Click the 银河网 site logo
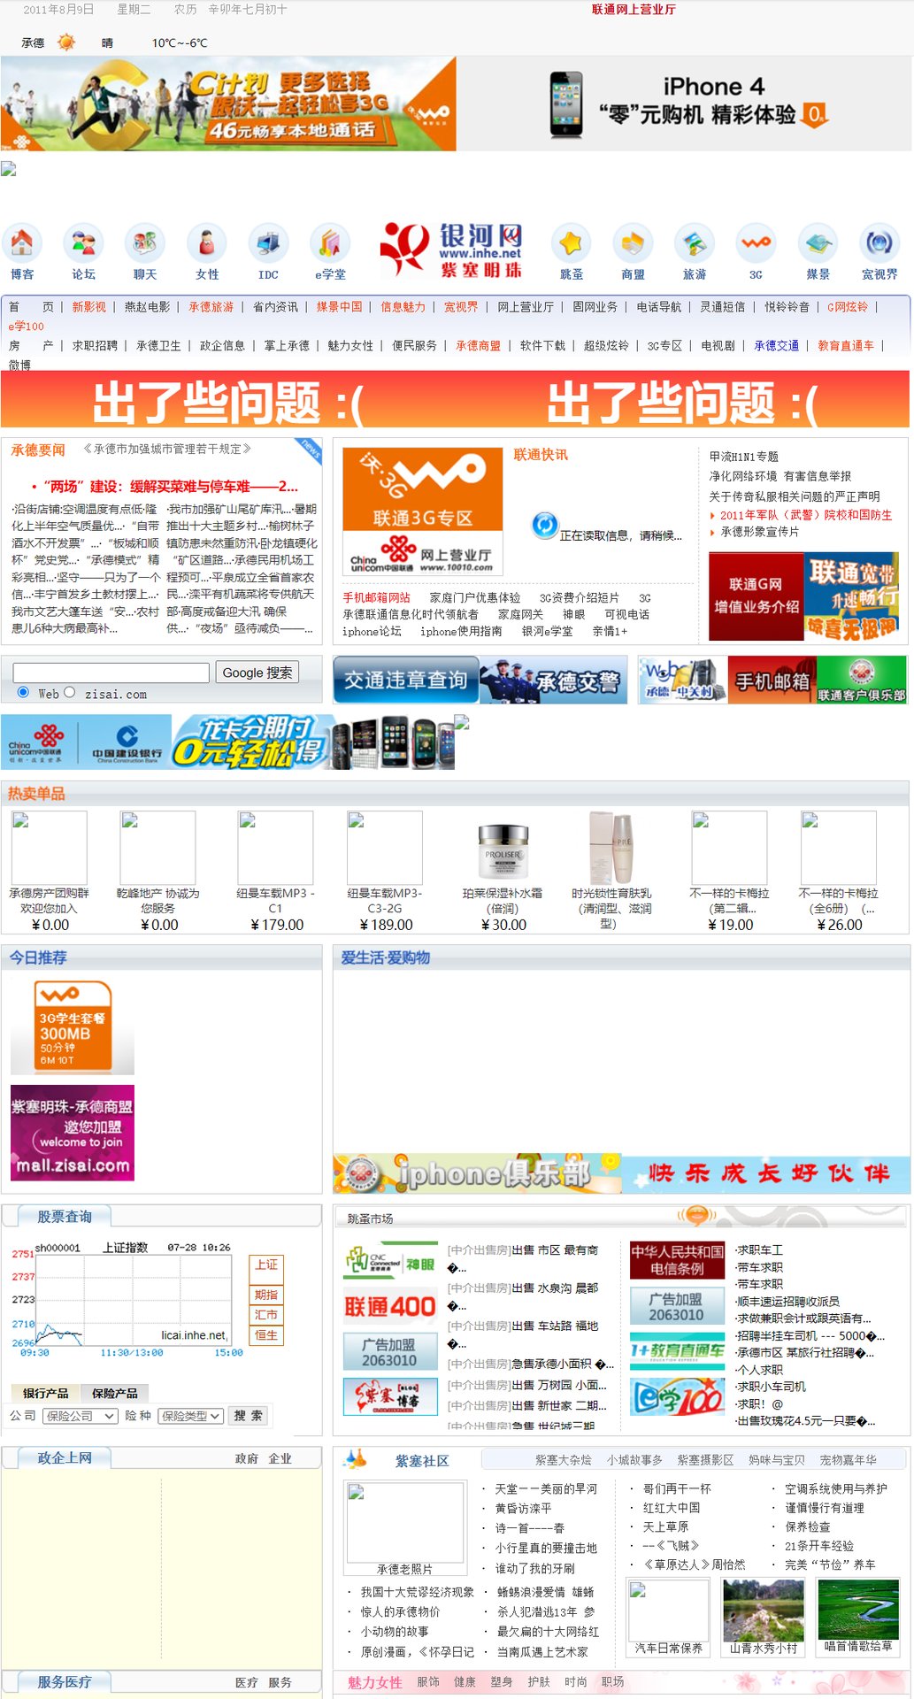 tap(451, 250)
